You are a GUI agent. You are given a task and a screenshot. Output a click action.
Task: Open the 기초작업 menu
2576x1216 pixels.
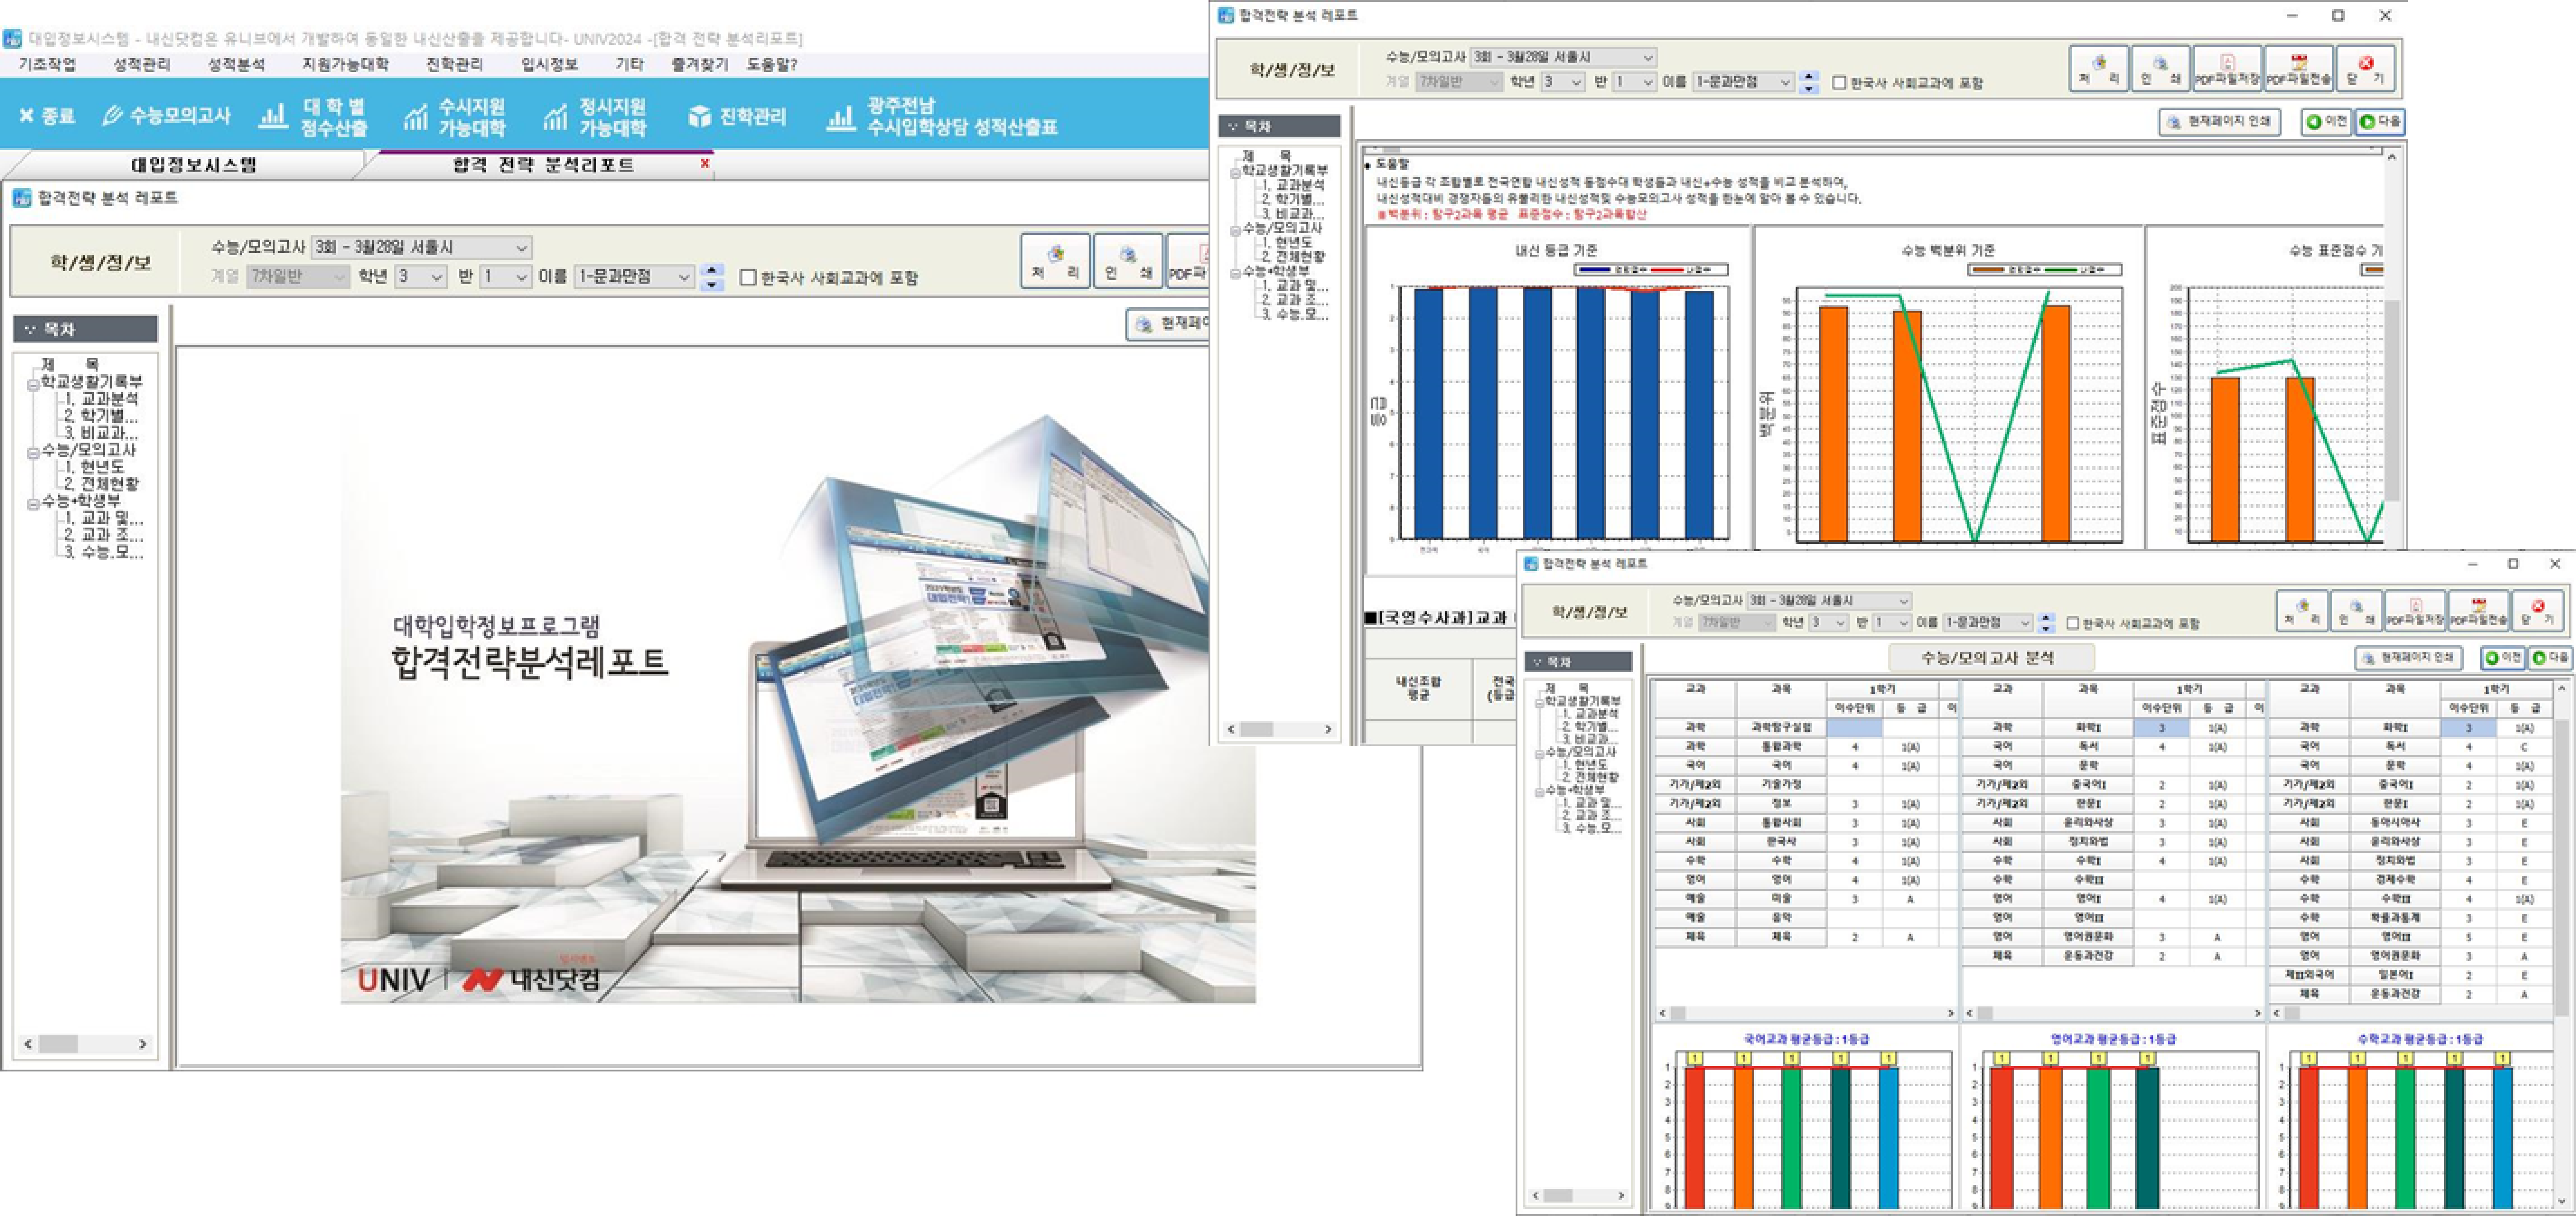(x=46, y=64)
